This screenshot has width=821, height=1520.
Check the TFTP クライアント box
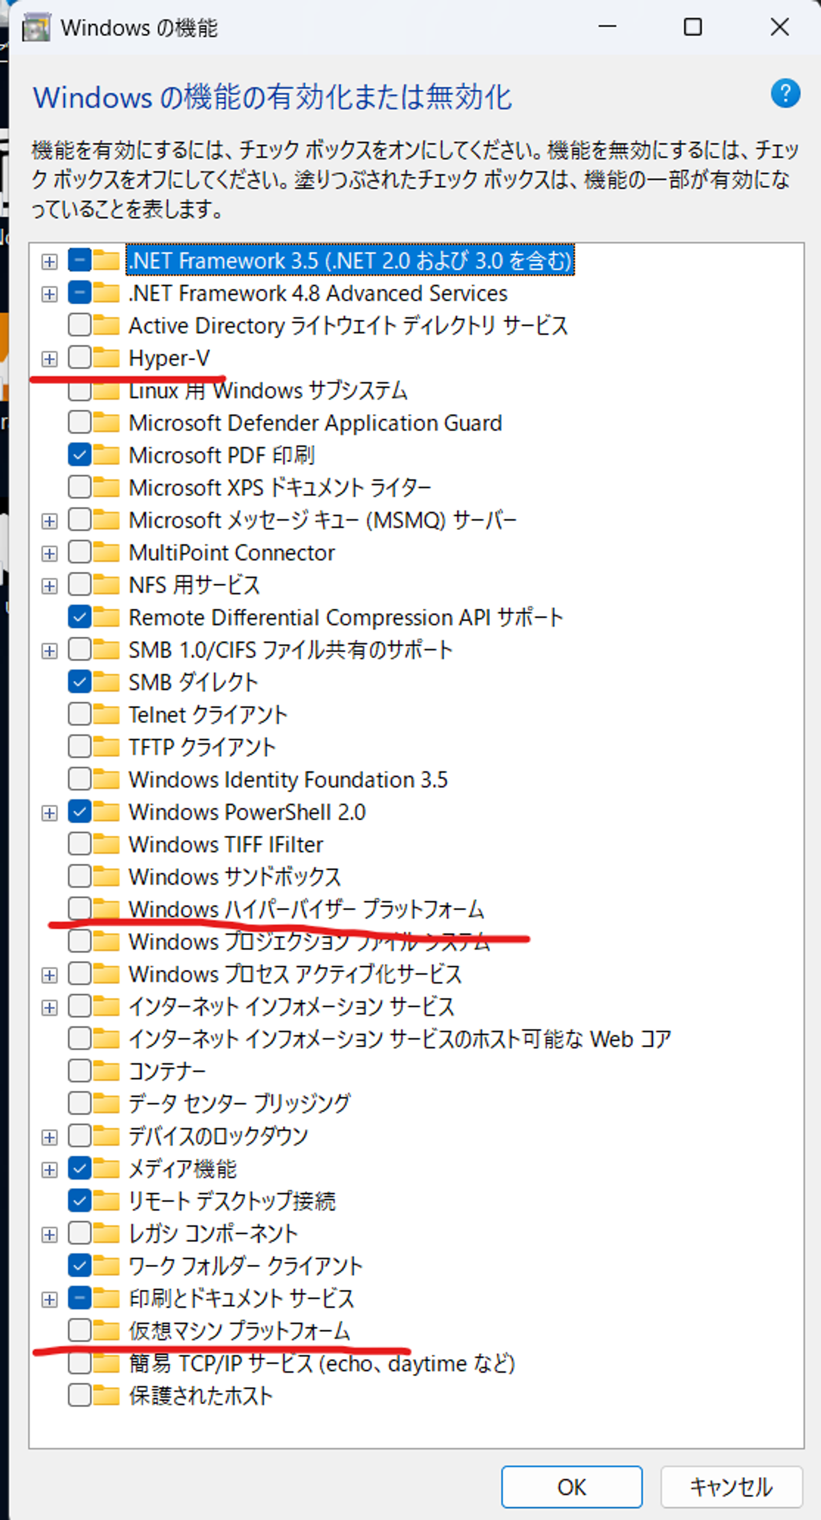[80, 746]
